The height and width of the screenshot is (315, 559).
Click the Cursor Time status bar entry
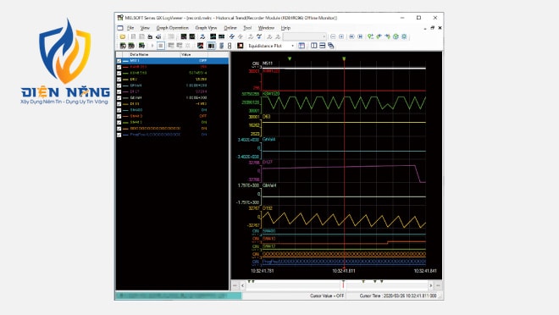[x=398, y=296]
